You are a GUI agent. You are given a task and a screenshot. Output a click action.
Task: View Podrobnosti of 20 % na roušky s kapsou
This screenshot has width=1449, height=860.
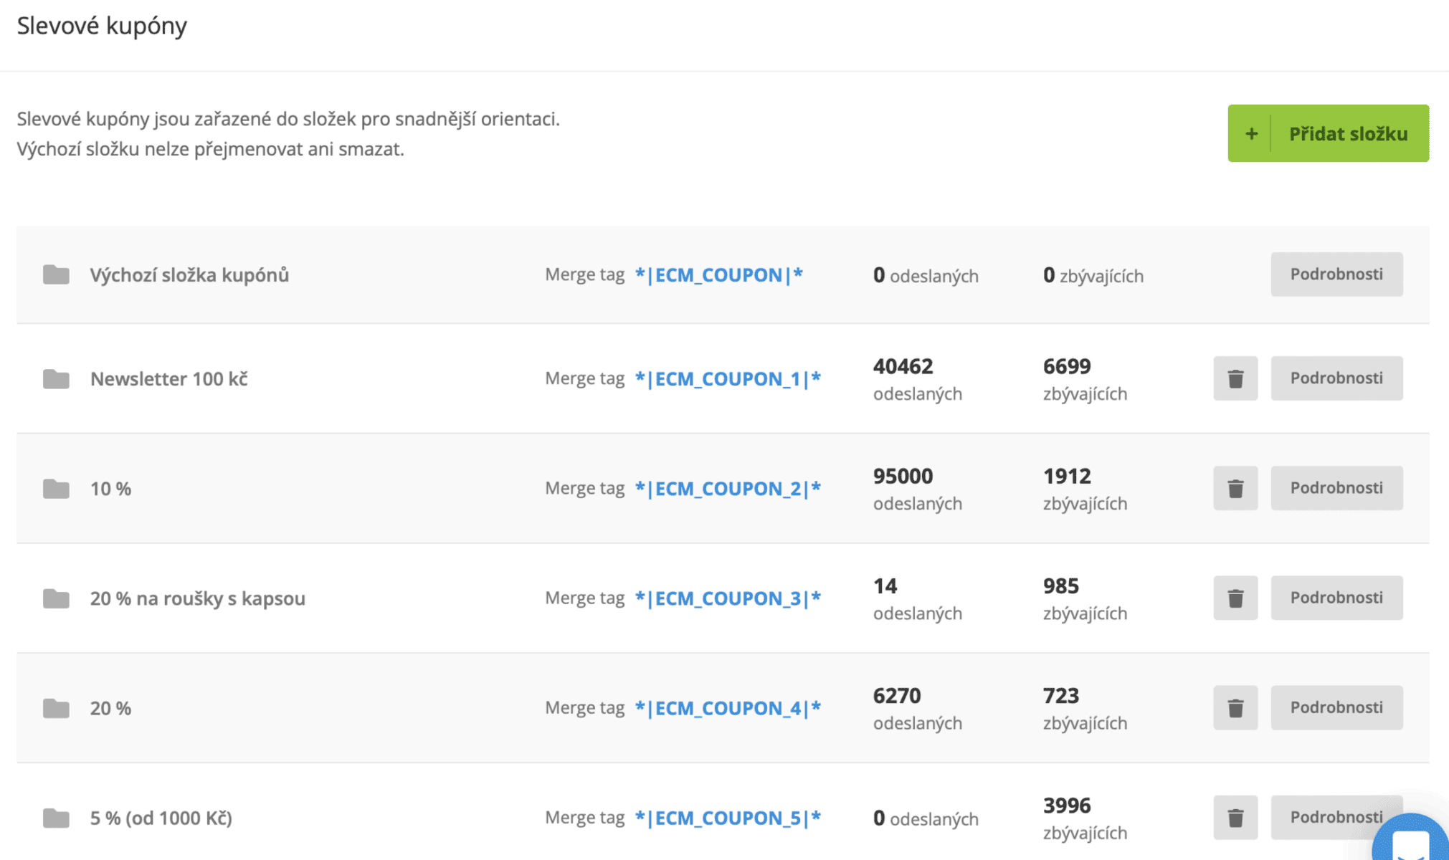(x=1336, y=598)
